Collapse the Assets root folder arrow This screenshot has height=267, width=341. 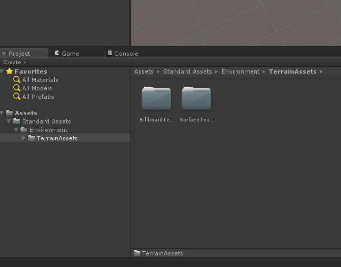point(2,113)
